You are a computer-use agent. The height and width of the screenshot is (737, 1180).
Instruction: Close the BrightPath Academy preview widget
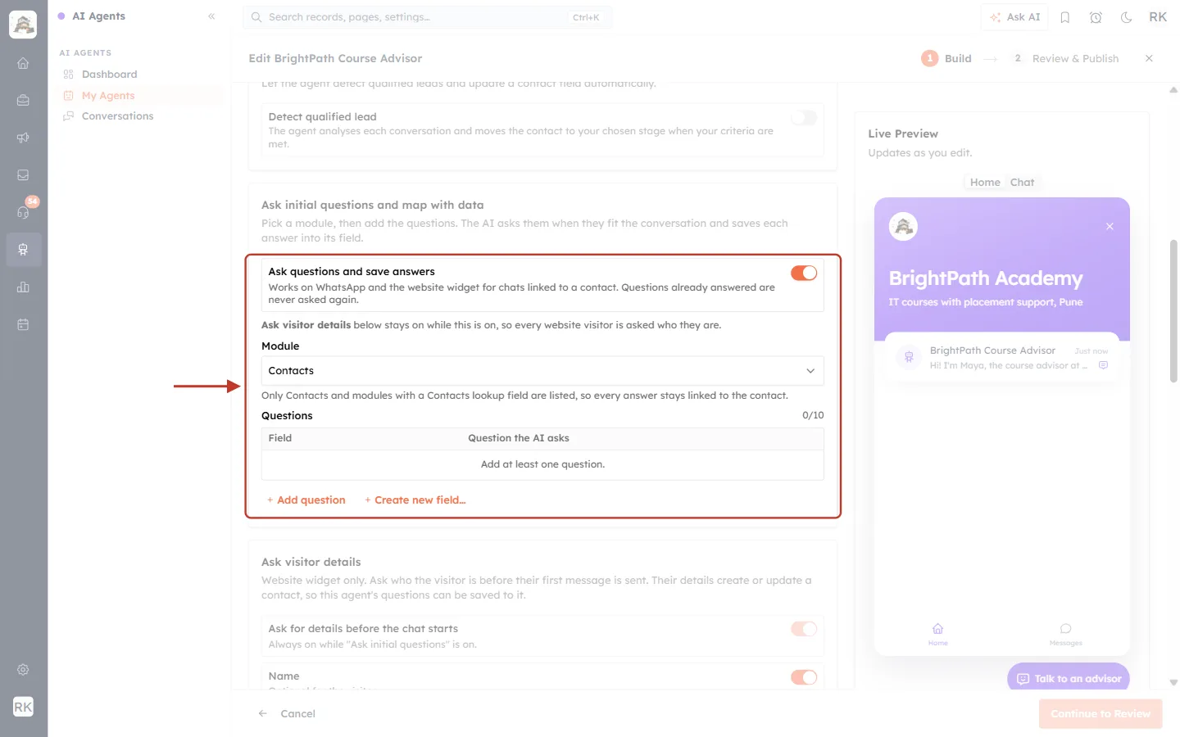(x=1110, y=226)
